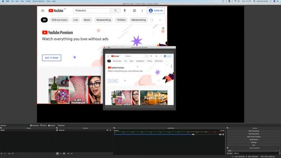Open Filters in the source toolbar

[43, 126]
